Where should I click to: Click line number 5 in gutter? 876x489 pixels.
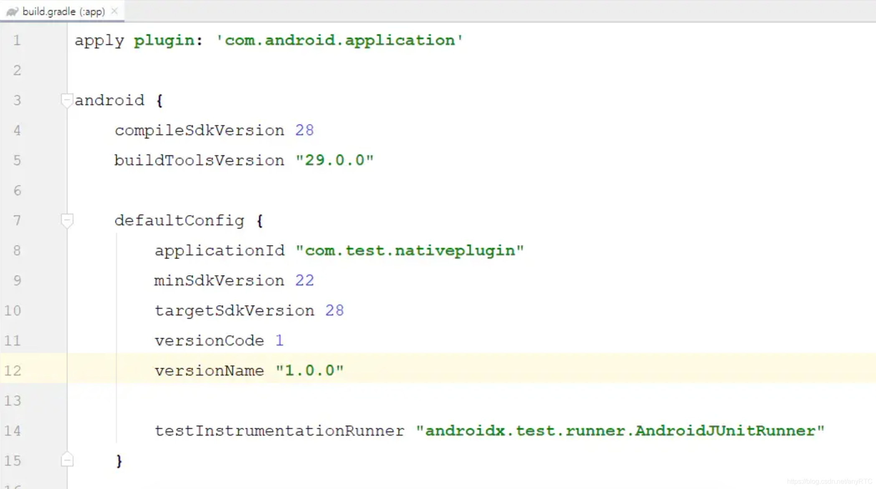[x=17, y=160]
